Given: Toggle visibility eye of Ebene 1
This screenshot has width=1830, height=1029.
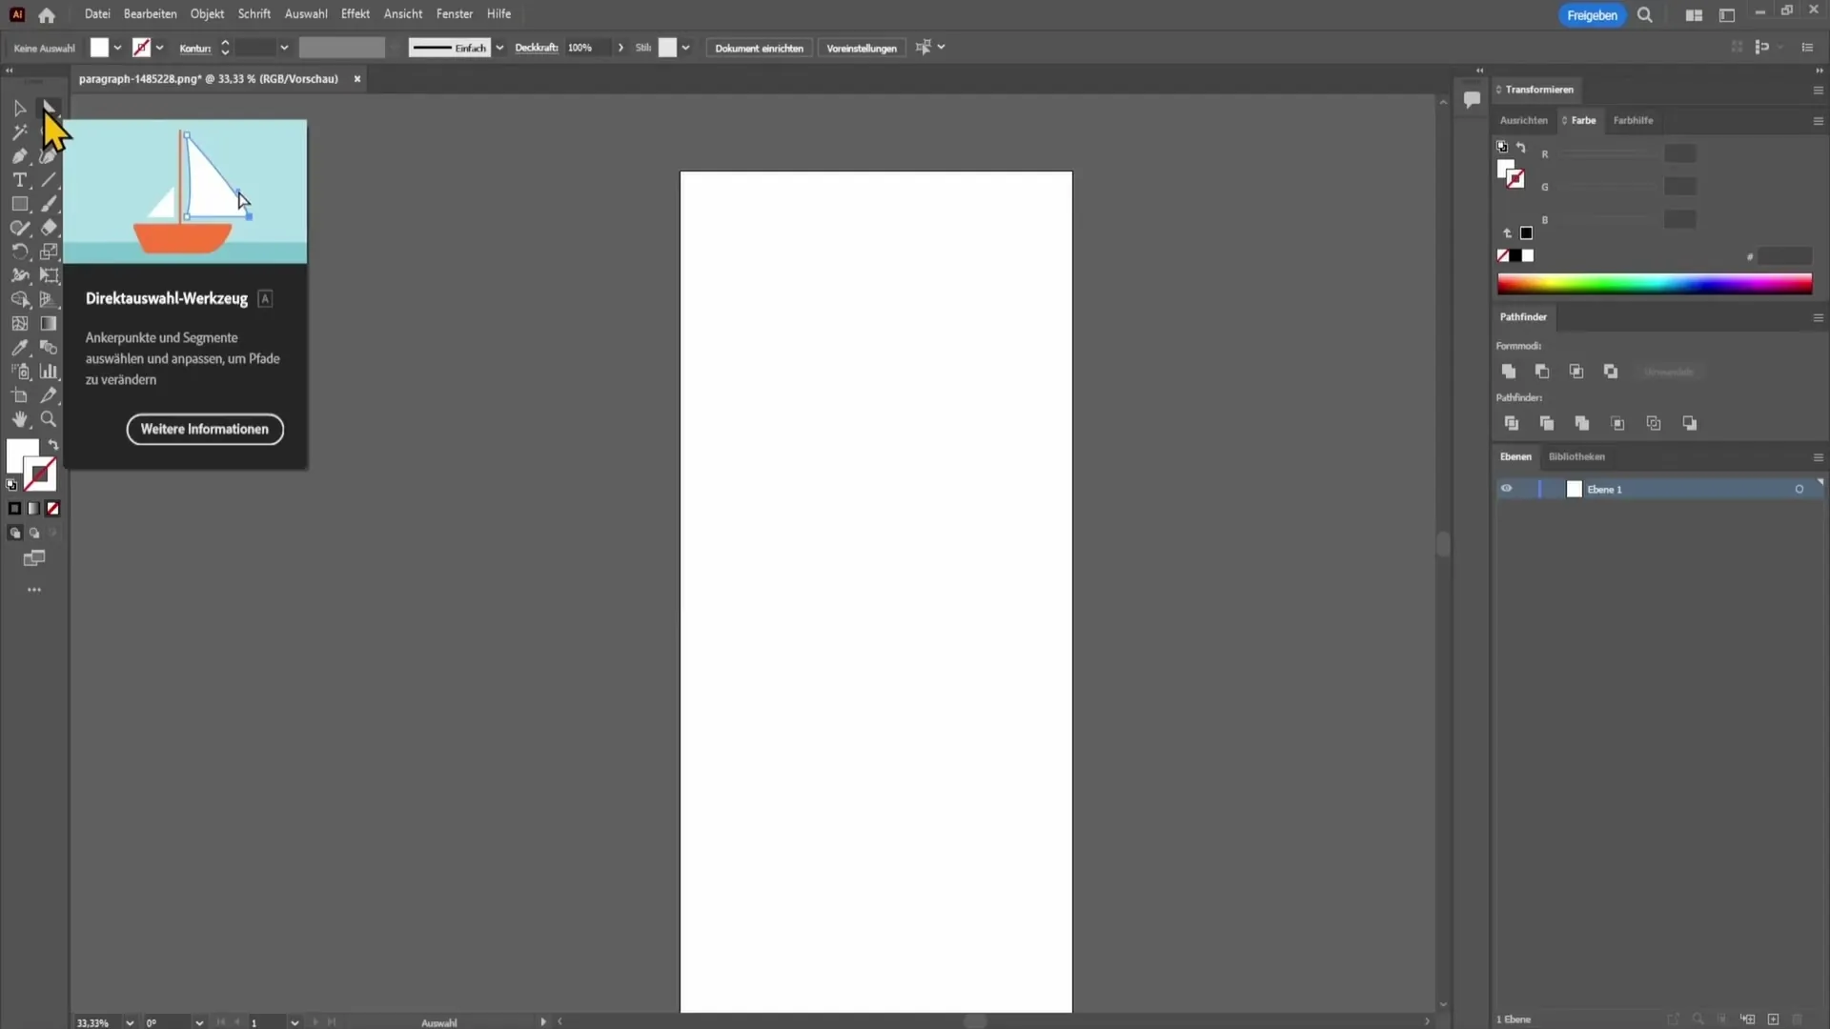Looking at the screenshot, I should (1507, 489).
